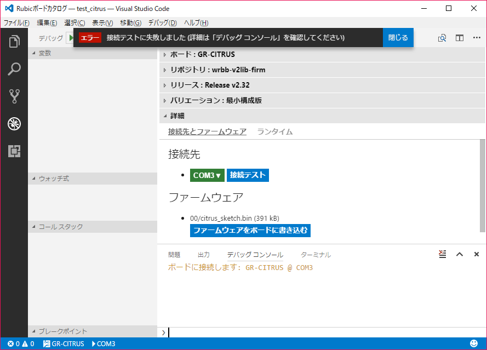This screenshot has width=487, height=350.
Task: Split the editor with the split icon
Action: (x=460, y=38)
